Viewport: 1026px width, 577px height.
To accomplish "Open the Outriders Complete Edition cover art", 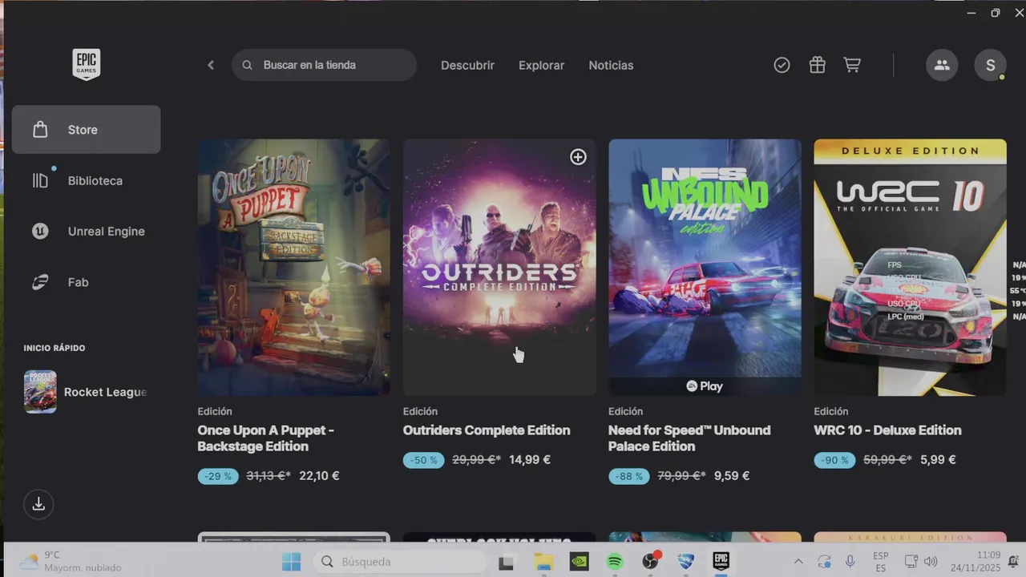I will tap(499, 268).
